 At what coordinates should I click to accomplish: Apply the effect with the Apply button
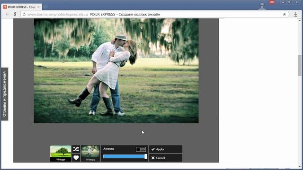tap(166, 149)
